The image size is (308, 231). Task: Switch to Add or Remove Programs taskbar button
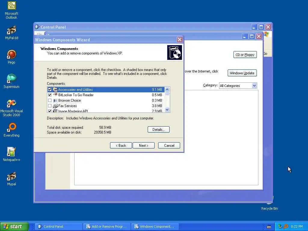click(107, 226)
